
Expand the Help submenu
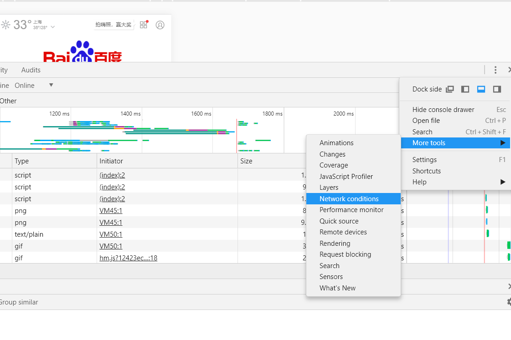coord(459,182)
